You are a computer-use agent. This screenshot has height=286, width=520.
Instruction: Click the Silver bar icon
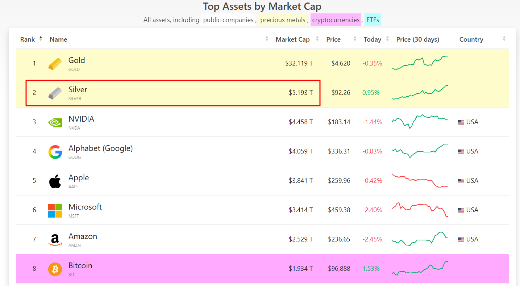55,93
